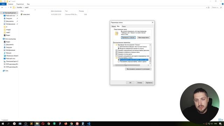Image resolution: width=224 pixels, height=126 pixels.
Task: Select 'Показывать скрытые файлы, папки и диски'
Action: coord(119,62)
